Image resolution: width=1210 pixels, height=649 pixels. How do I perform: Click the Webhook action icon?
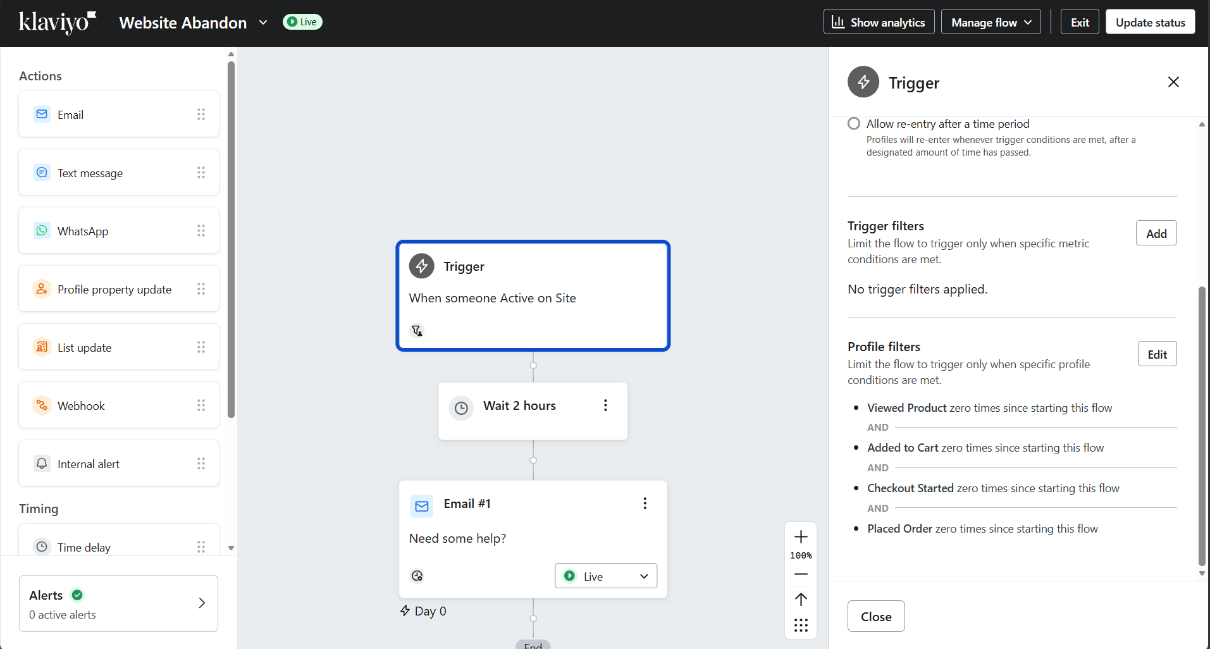(x=41, y=405)
